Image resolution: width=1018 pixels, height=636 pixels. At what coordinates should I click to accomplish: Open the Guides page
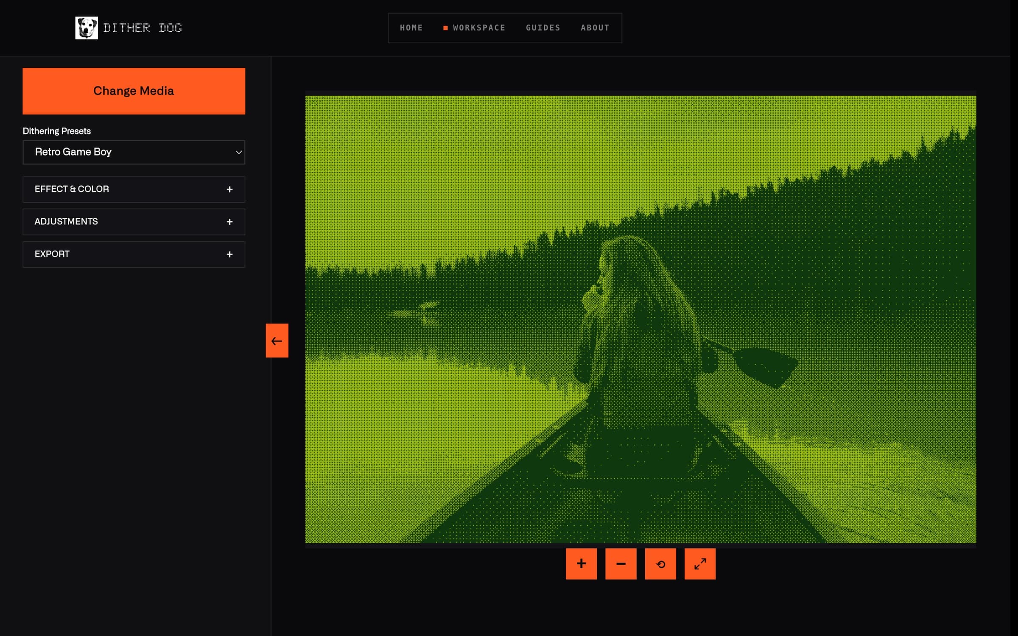point(543,28)
